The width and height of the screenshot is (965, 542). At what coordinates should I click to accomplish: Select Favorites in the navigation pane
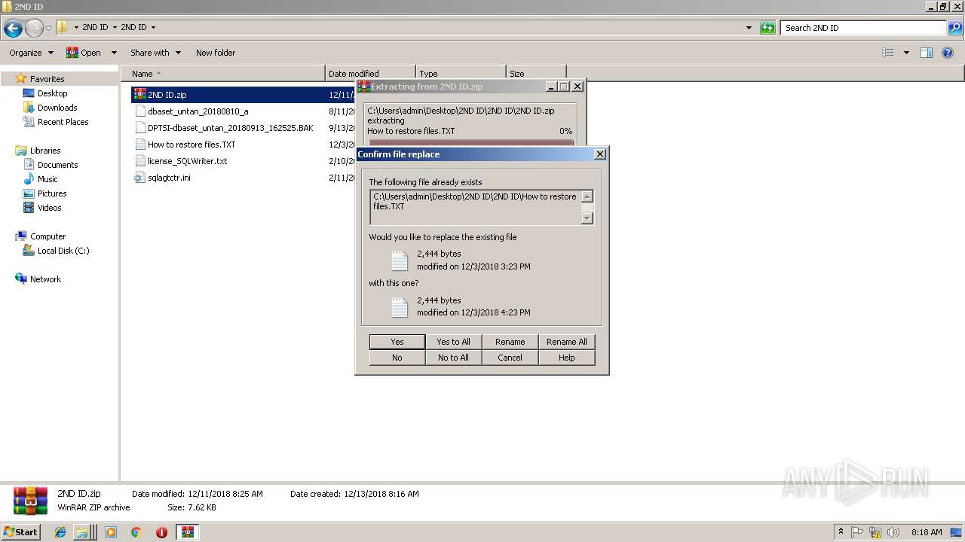pyautogui.click(x=47, y=79)
